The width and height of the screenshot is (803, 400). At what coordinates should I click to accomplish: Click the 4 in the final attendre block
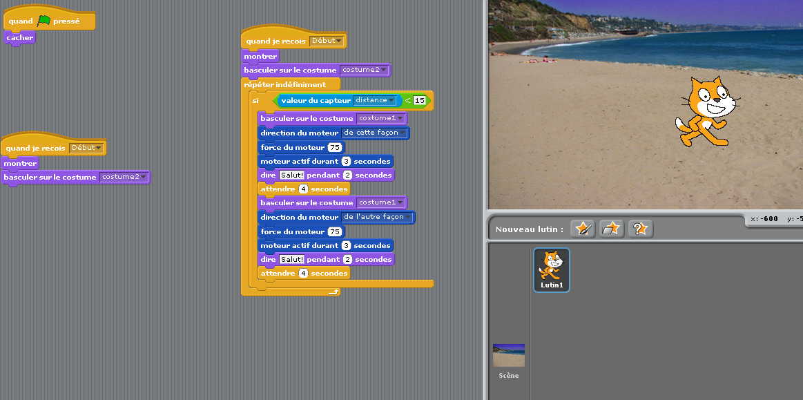tap(304, 274)
